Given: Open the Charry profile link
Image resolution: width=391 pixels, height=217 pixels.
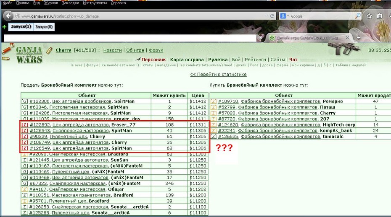Looking at the screenshot, I should [x=63, y=50].
